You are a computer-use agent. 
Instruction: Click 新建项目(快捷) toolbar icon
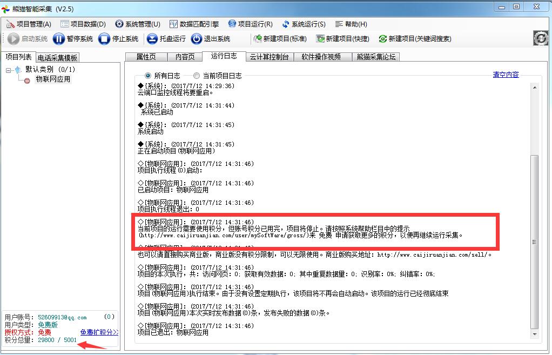(x=320, y=39)
